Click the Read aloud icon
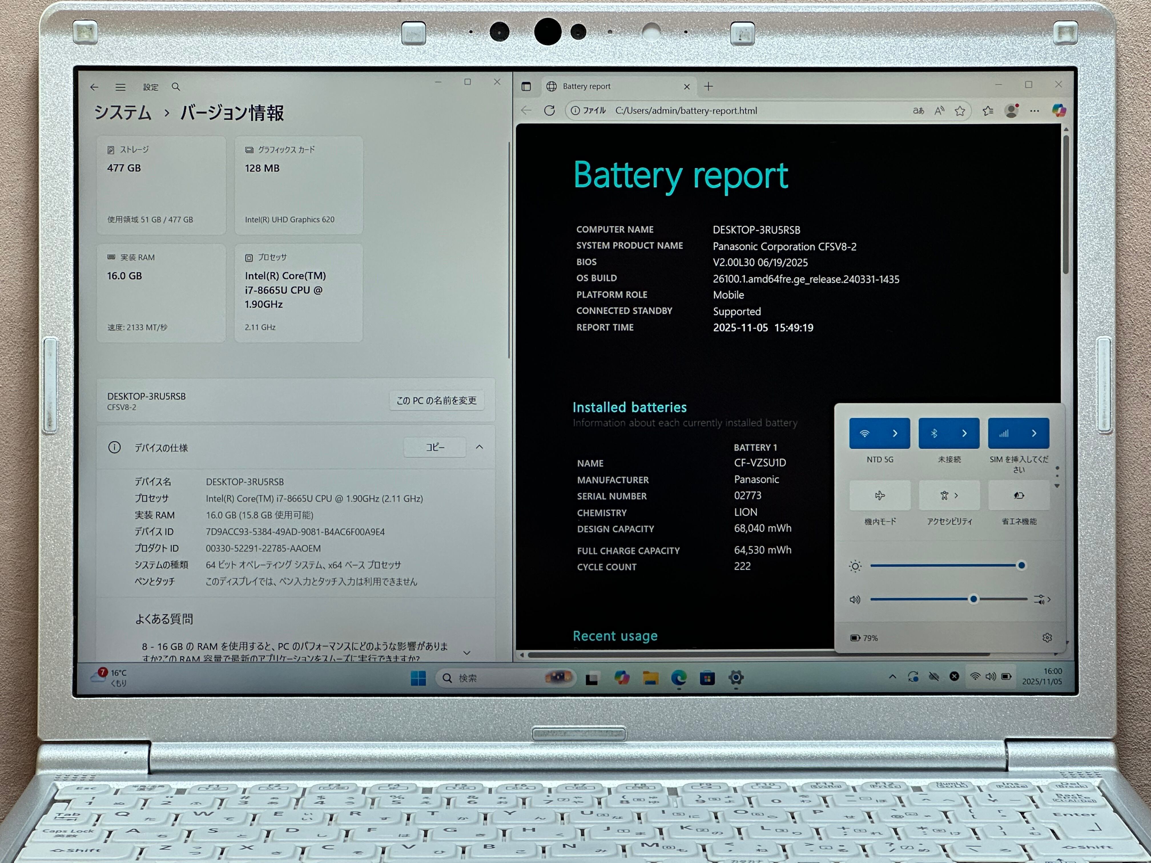Viewport: 1151px width, 863px height. (939, 111)
